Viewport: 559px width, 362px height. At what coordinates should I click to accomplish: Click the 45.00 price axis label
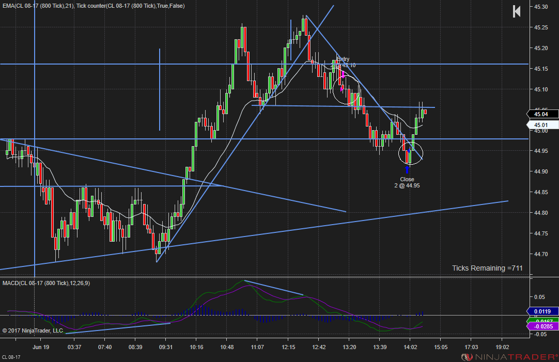541,131
